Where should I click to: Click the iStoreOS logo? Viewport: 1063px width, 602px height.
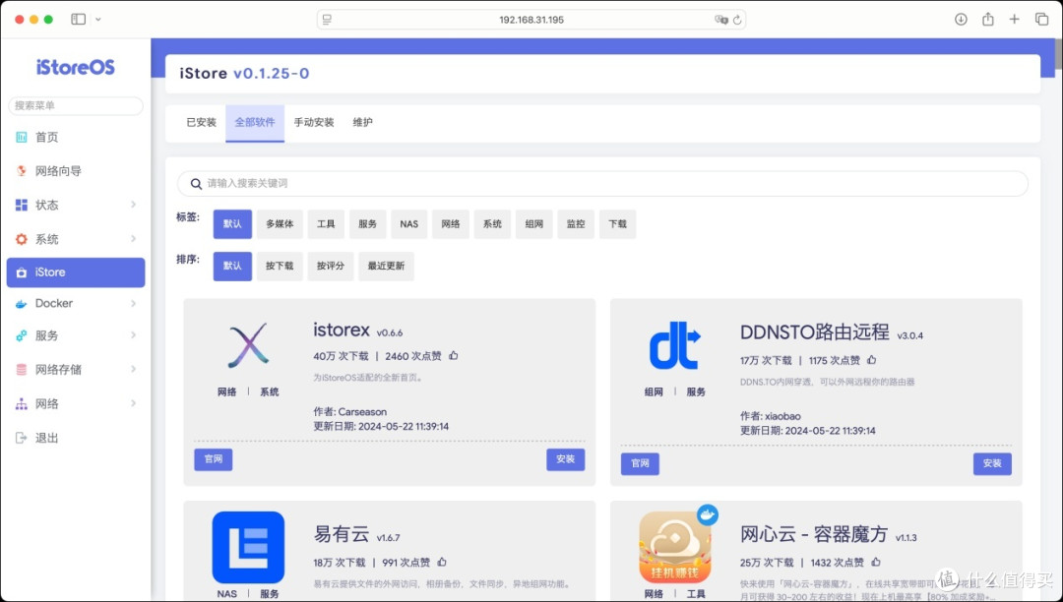pos(75,67)
